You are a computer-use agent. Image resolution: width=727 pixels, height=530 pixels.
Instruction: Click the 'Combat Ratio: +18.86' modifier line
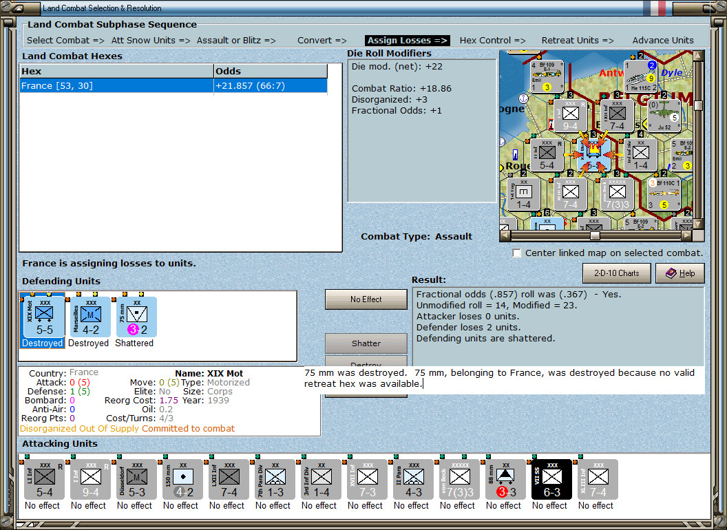tap(401, 89)
